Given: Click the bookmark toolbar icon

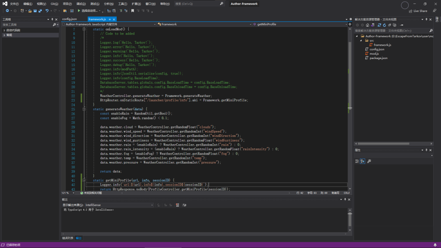Looking at the screenshot, I should coord(133,11).
